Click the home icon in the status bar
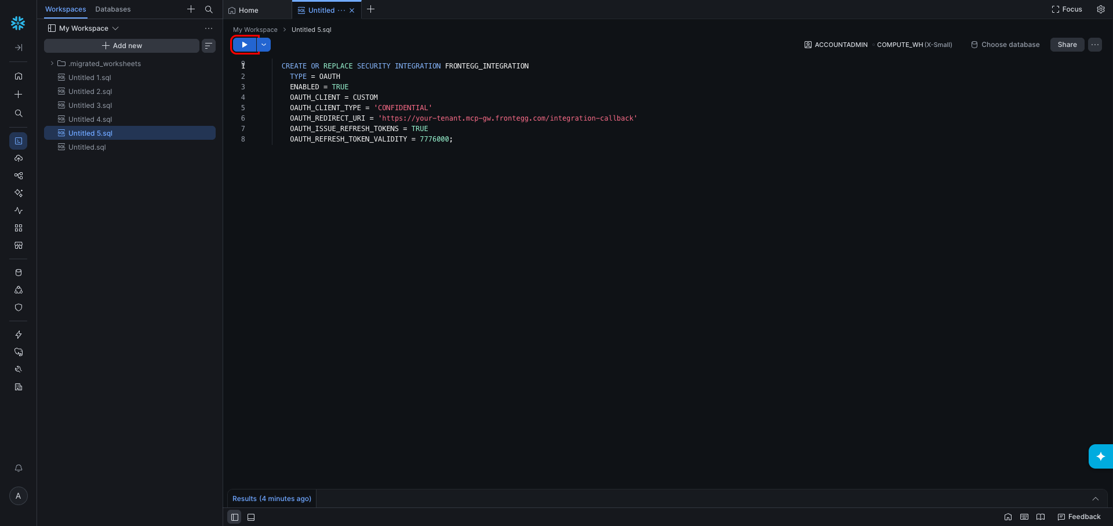 [1008, 517]
